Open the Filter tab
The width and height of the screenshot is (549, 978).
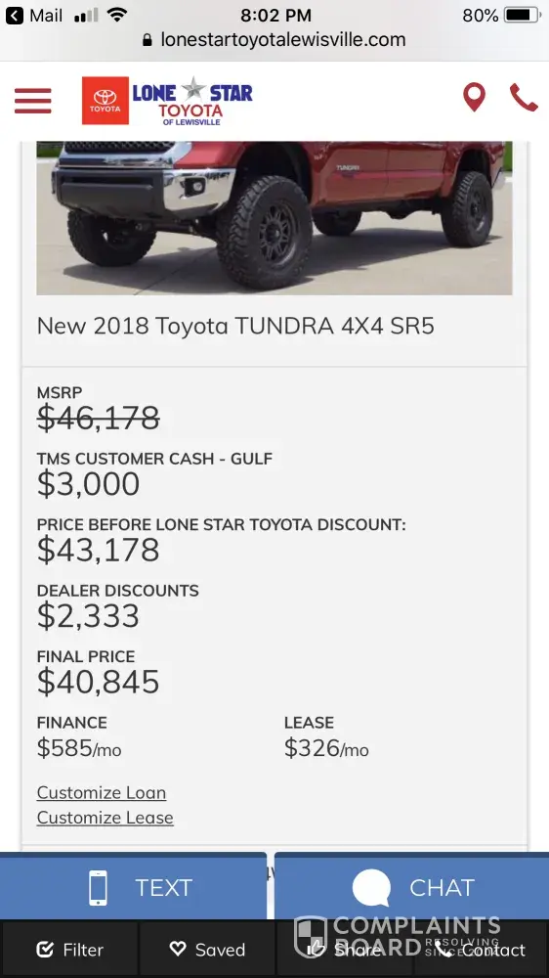pos(69,950)
